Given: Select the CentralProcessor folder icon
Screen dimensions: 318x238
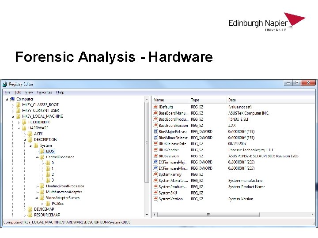Looking at the screenshot, I should tap(42, 157).
